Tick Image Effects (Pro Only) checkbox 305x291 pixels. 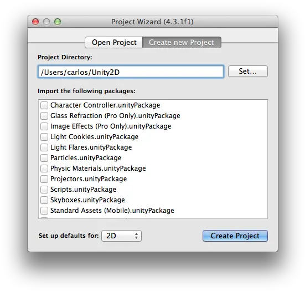[44, 126]
